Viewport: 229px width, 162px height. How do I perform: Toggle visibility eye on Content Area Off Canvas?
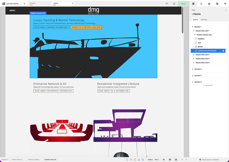223,51
